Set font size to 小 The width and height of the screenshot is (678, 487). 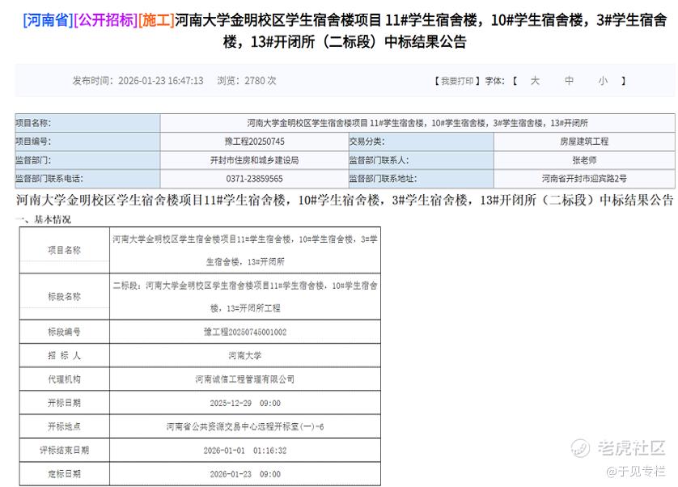pyautogui.click(x=603, y=81)
